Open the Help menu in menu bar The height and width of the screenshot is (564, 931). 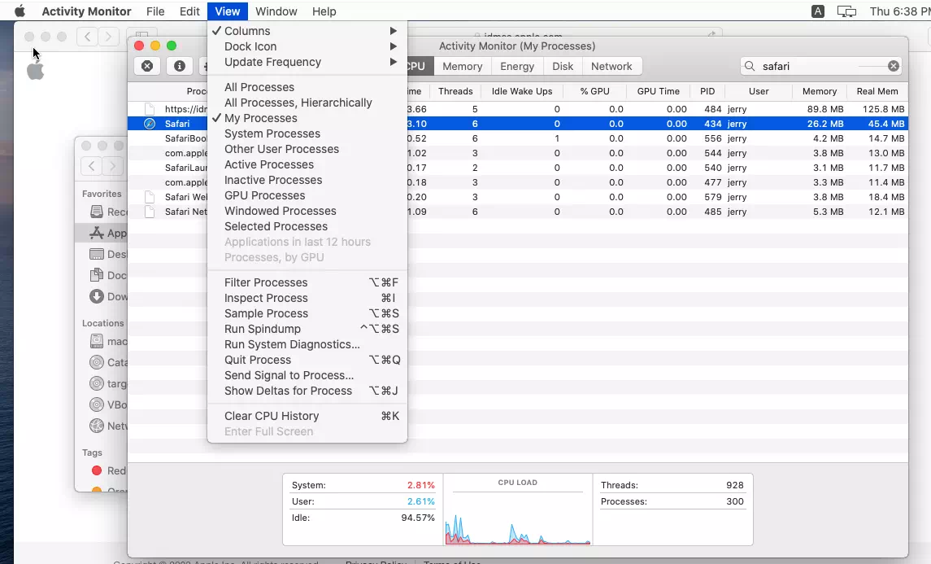(x=324, y=11)
